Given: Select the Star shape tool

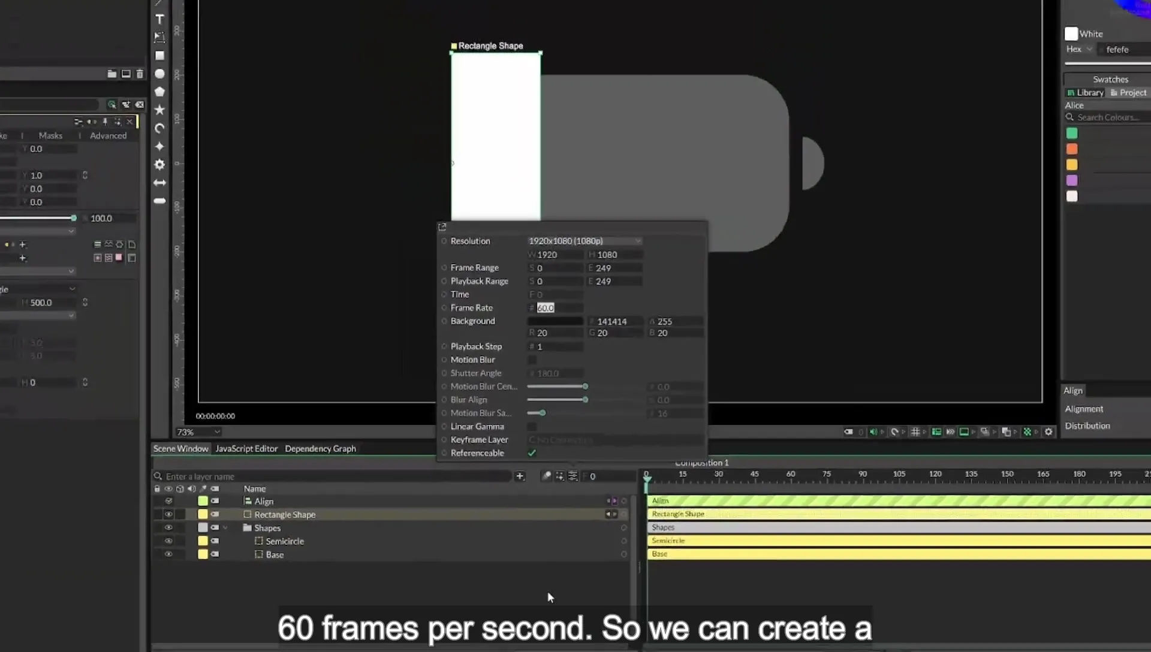Looking at the screenshot, I should click(159, 110).
